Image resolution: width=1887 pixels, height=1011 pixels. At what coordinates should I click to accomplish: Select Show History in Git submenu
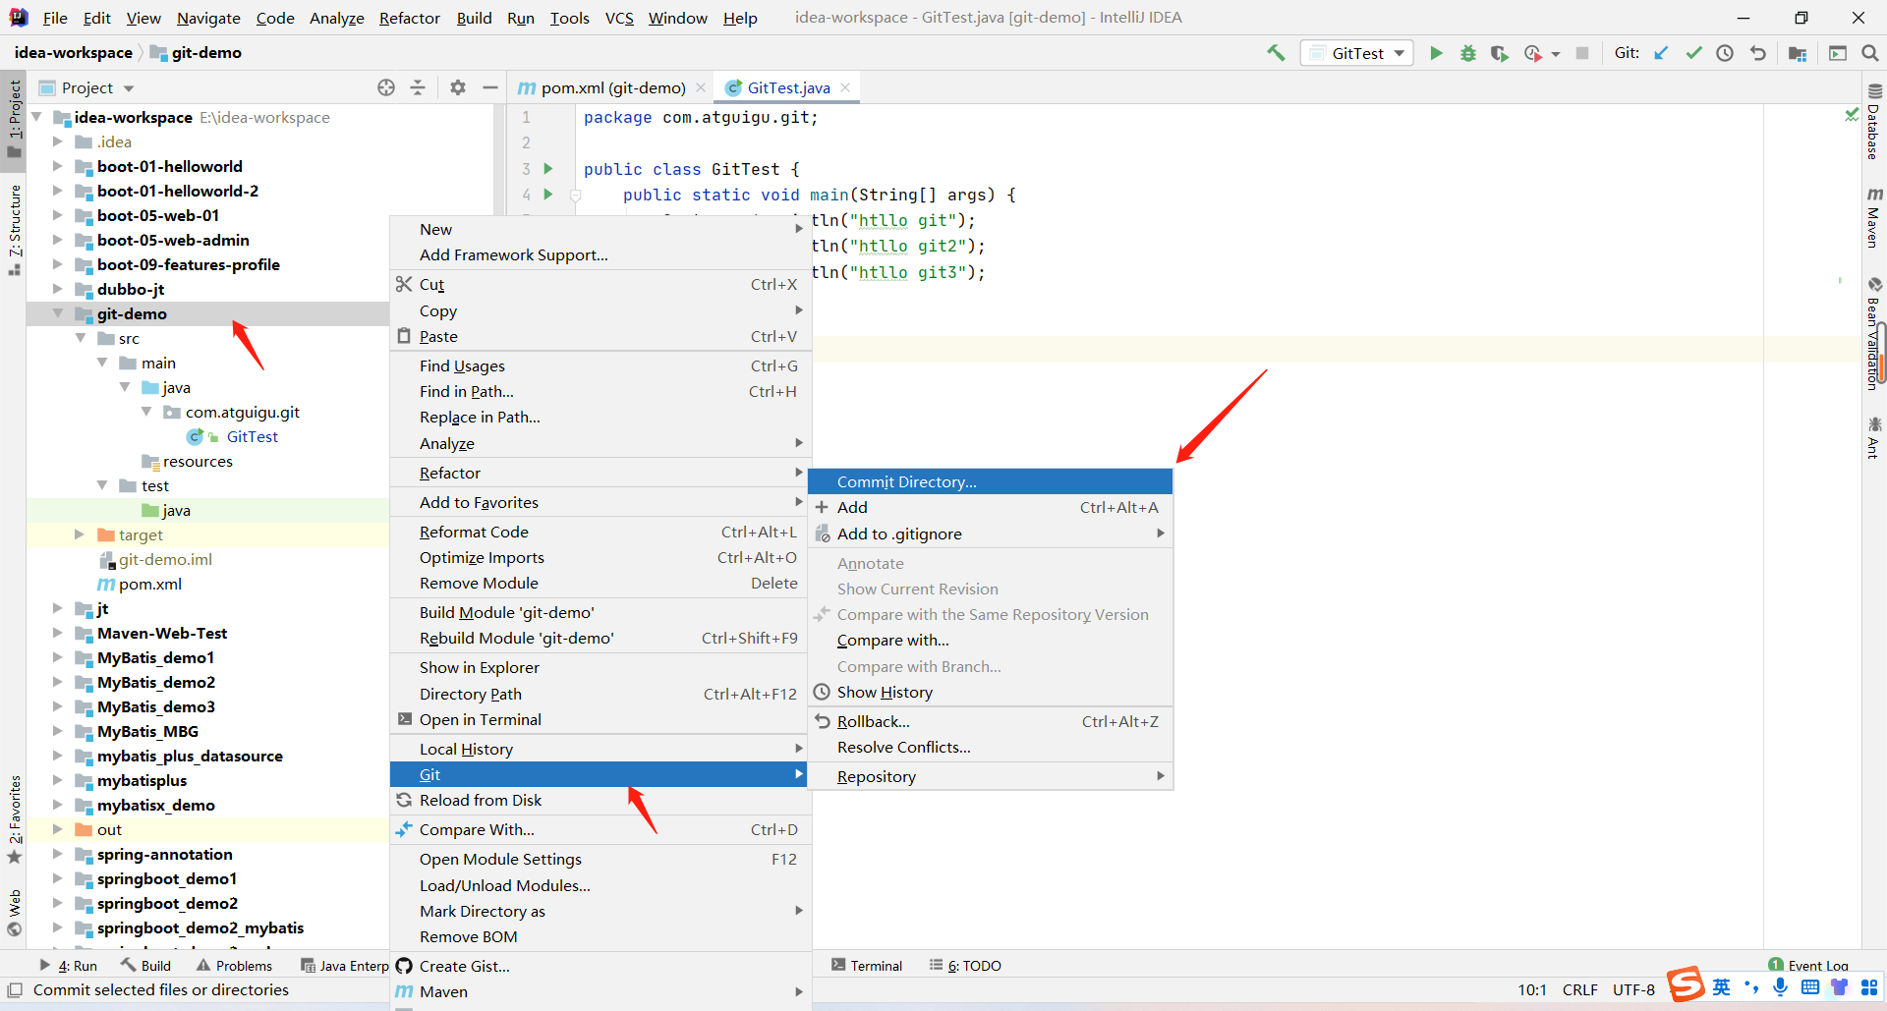991,692
